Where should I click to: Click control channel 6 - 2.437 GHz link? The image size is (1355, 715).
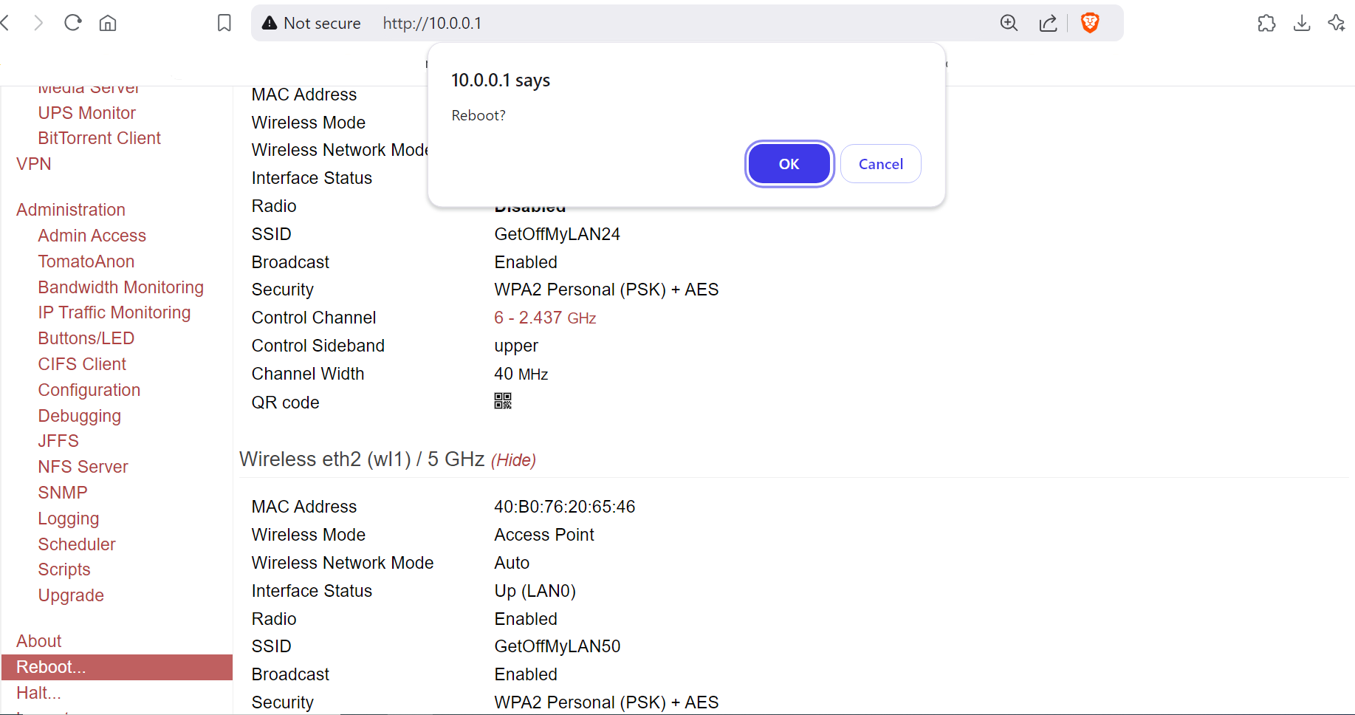545,318
